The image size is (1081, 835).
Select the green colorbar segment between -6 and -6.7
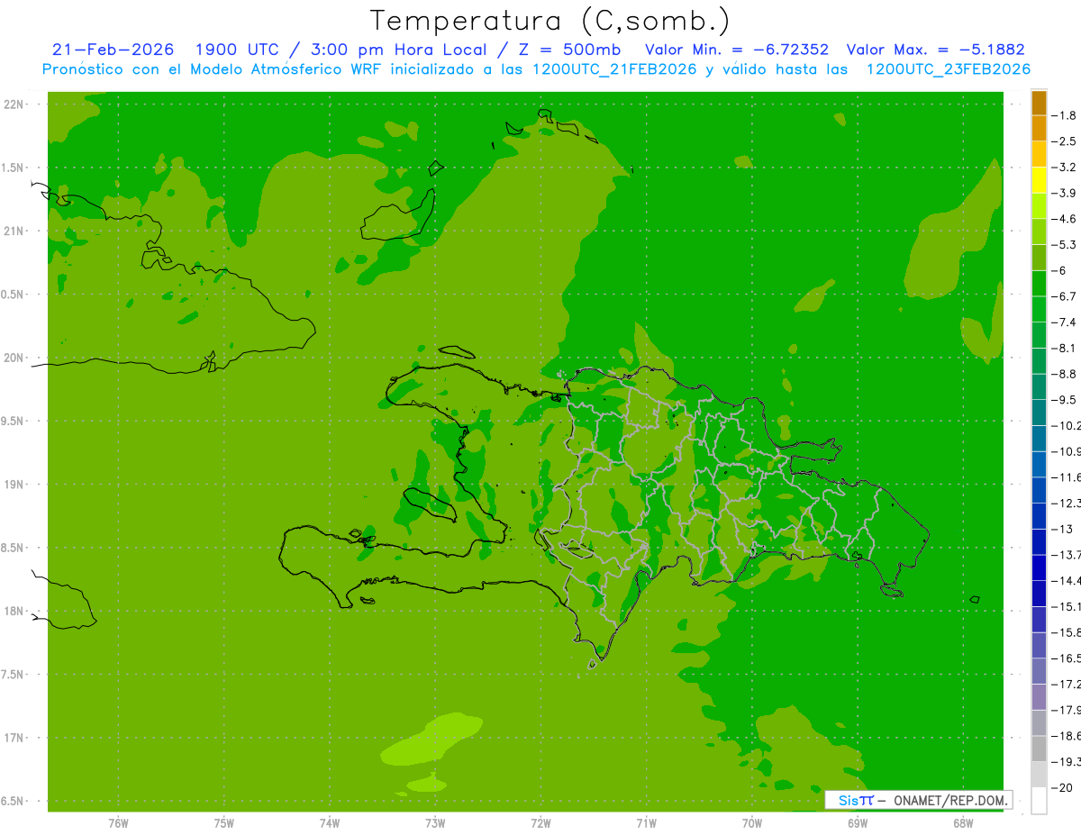tap(1039, 284)
